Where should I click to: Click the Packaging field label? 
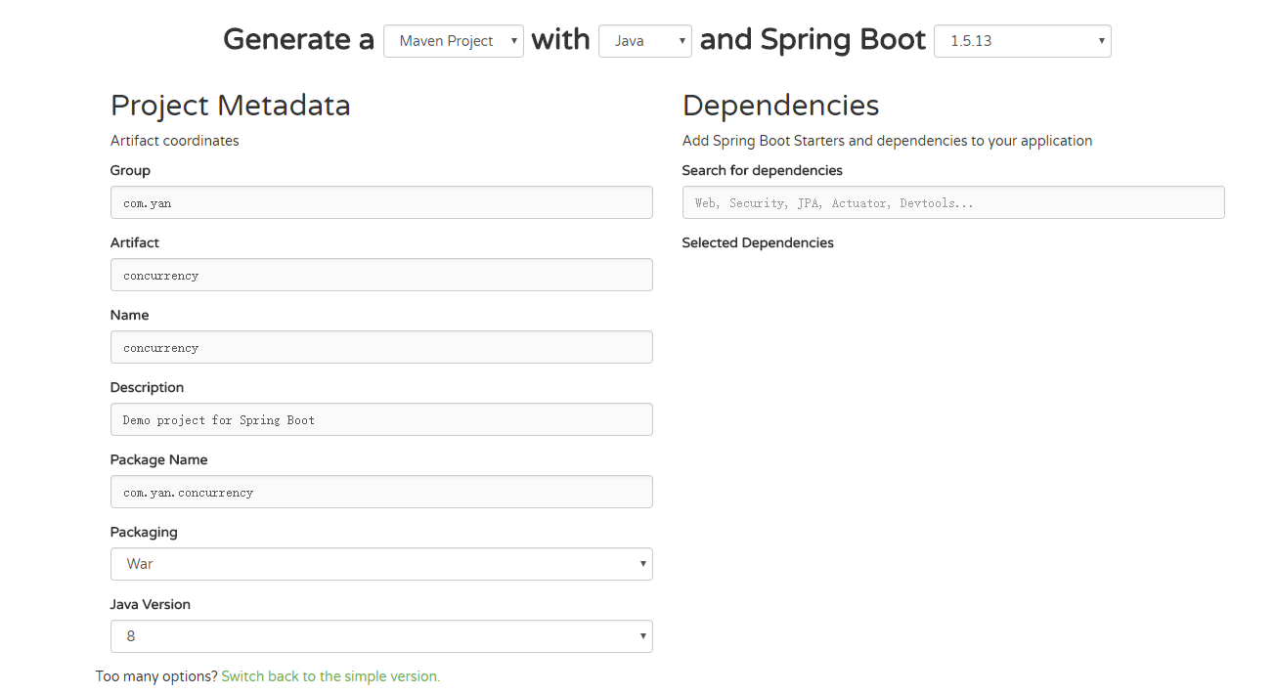coord(144,532)
